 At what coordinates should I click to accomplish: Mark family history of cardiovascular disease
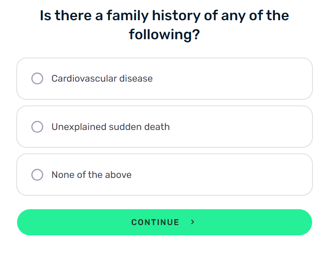click(165, 79)
